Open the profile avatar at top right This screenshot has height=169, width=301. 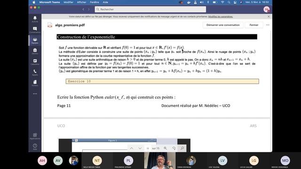[267, 9]
